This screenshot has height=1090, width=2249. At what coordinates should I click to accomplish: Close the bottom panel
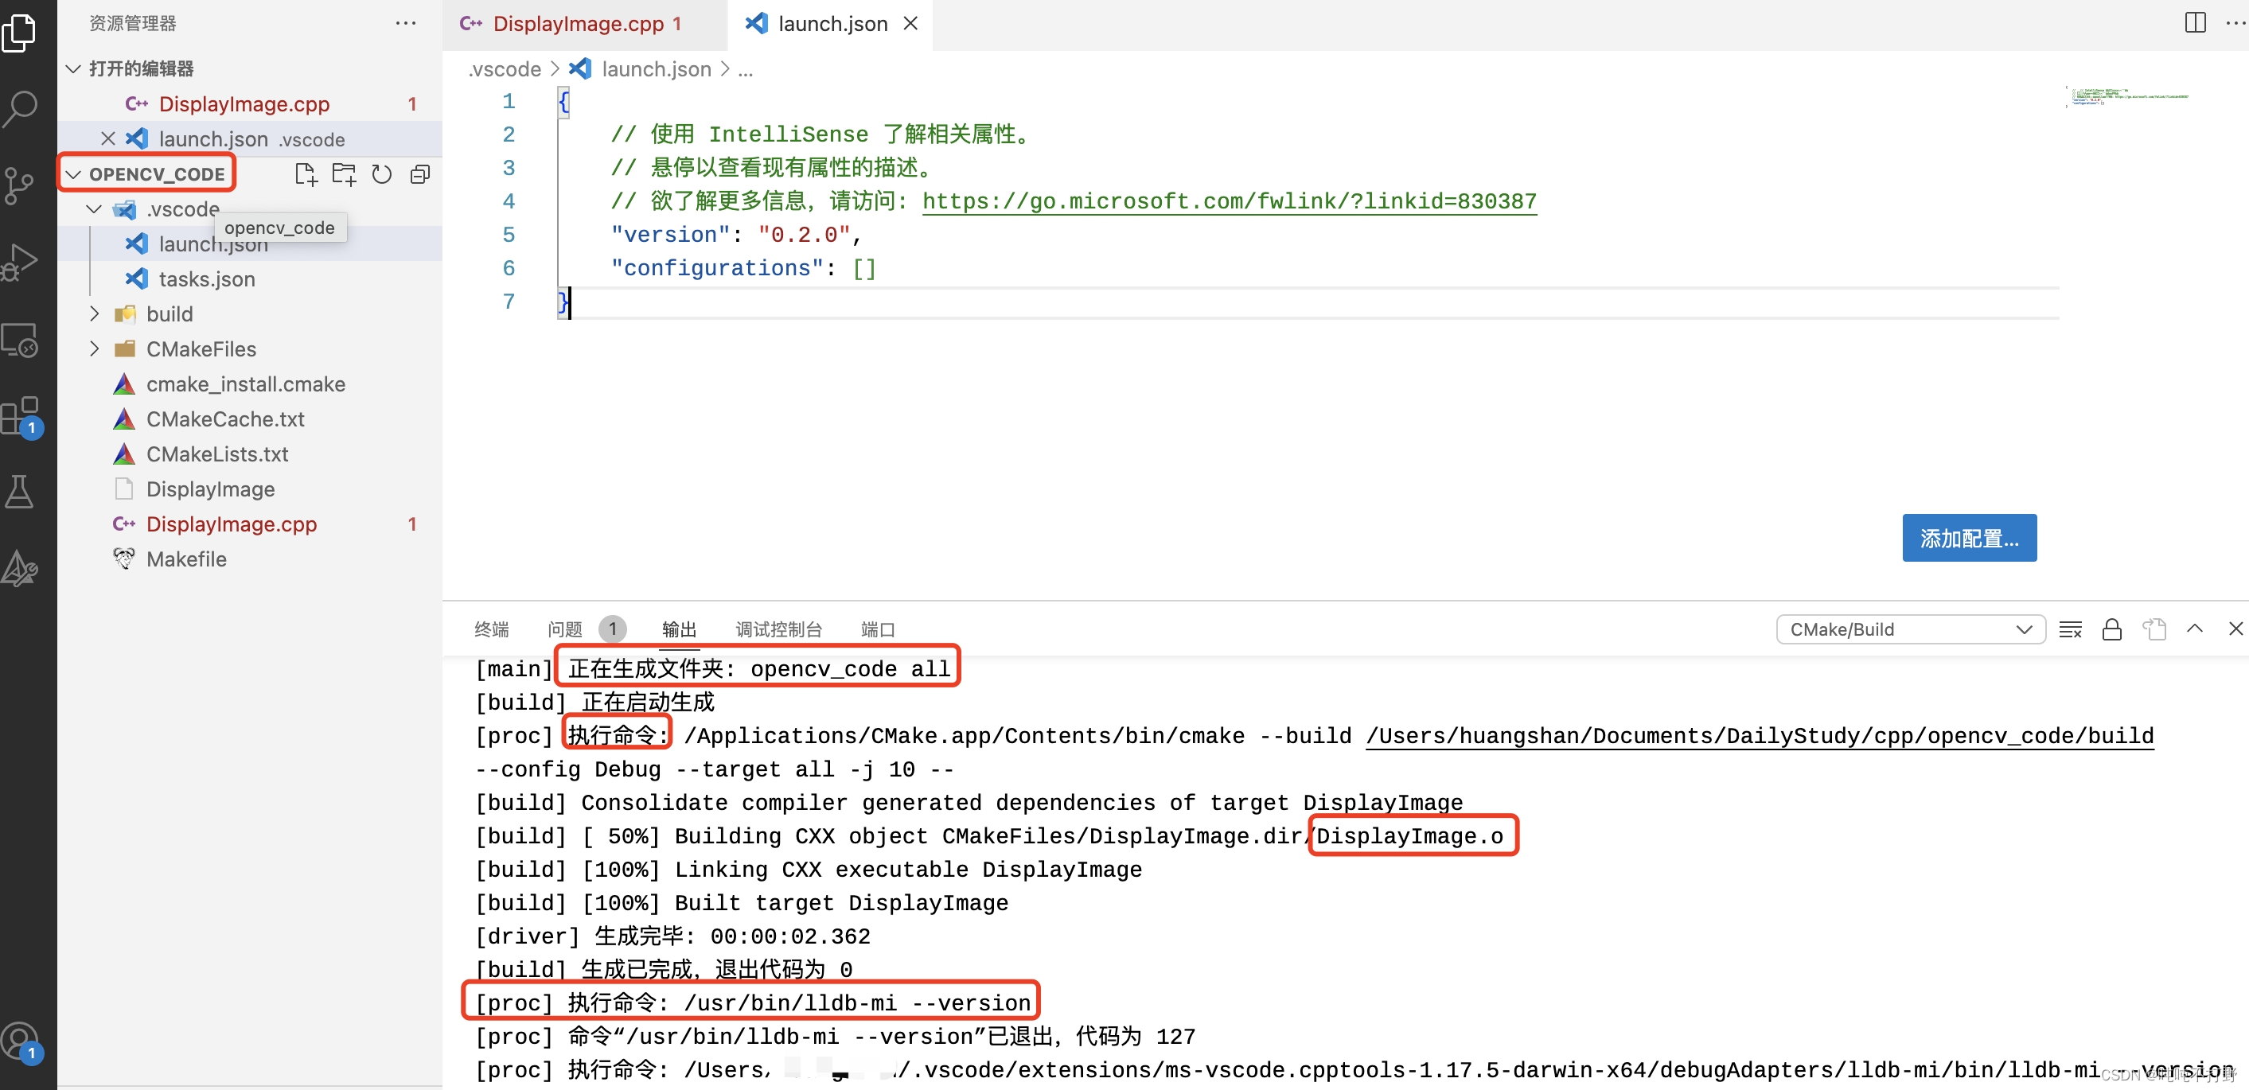(x=2235, y=629)
